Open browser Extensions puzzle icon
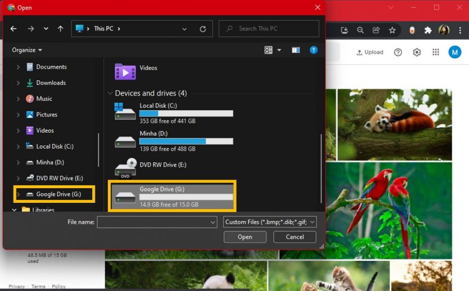 coord(428,30)
